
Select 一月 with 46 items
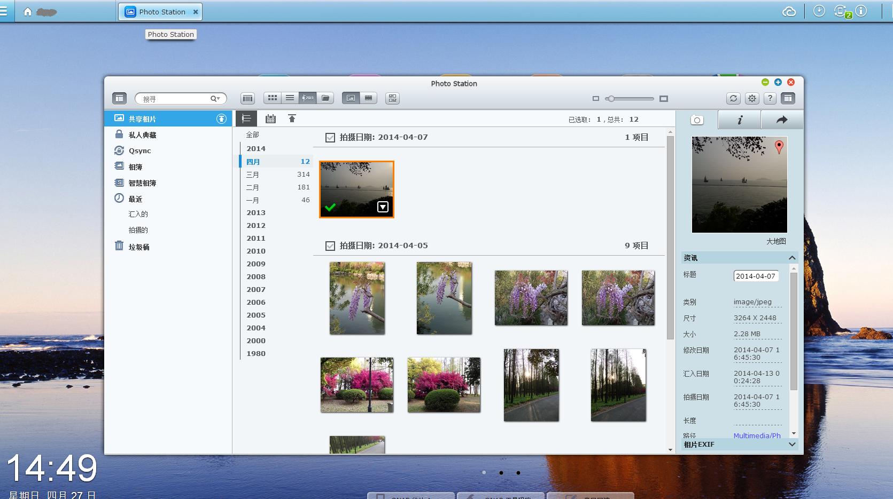tap(277, 200)
